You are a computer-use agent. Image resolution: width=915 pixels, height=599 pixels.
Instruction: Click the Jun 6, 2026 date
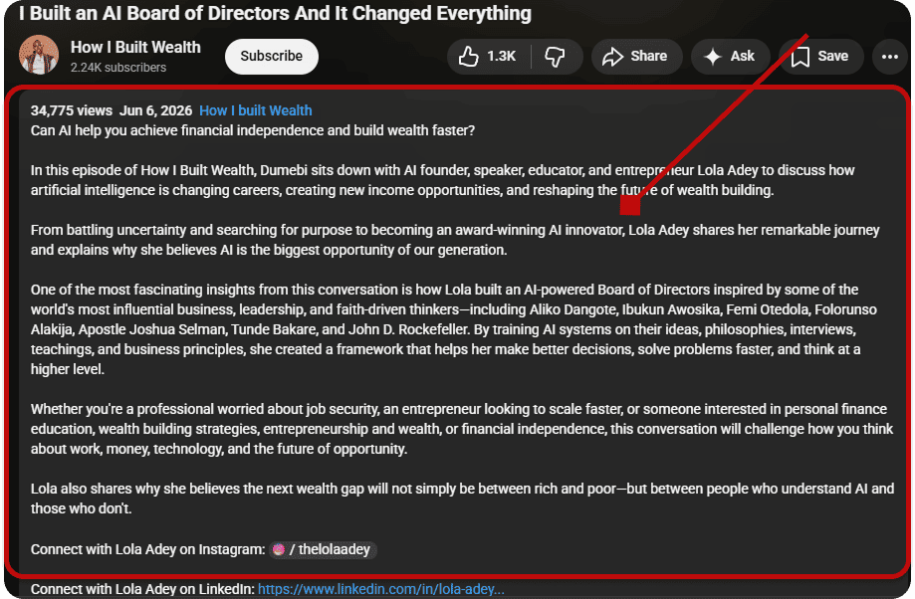pos(155,110)
